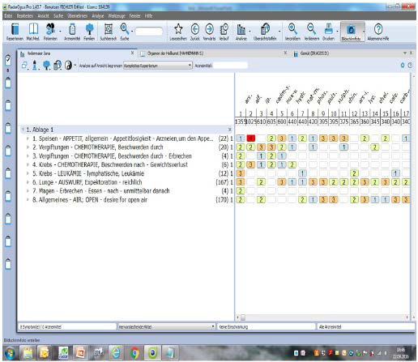Click the red grade-4 cell in row 1

tap(251, 138)
